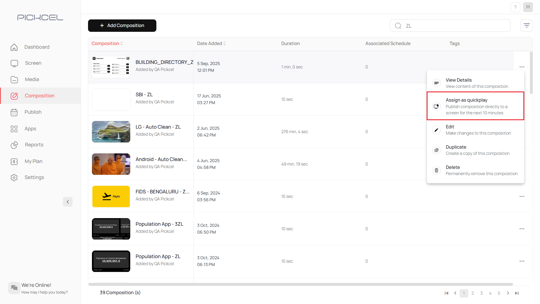Image resolution: width=540 pixels, height=304 pixels.
Task: Select Assign as quickplay menu option
Action: pos(475,106)
